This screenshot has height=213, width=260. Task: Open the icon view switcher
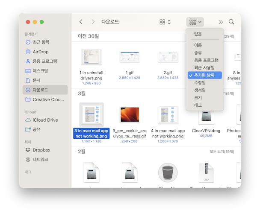pos(165,22)
